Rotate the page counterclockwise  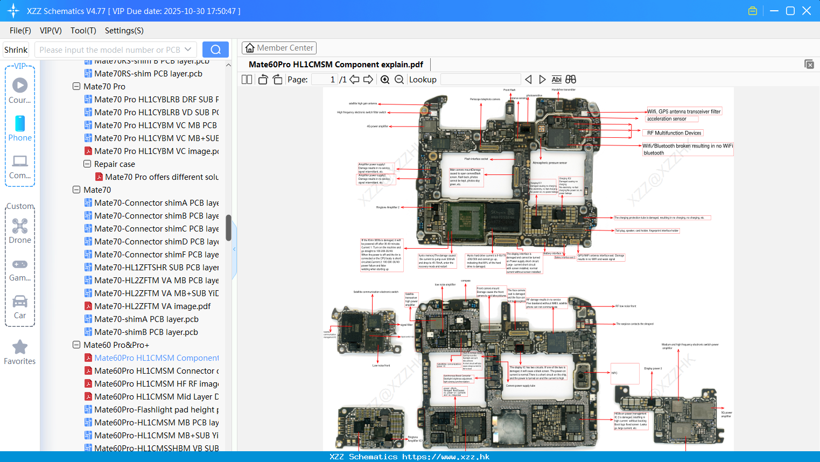pyautogui.click(x=263, y=79)
